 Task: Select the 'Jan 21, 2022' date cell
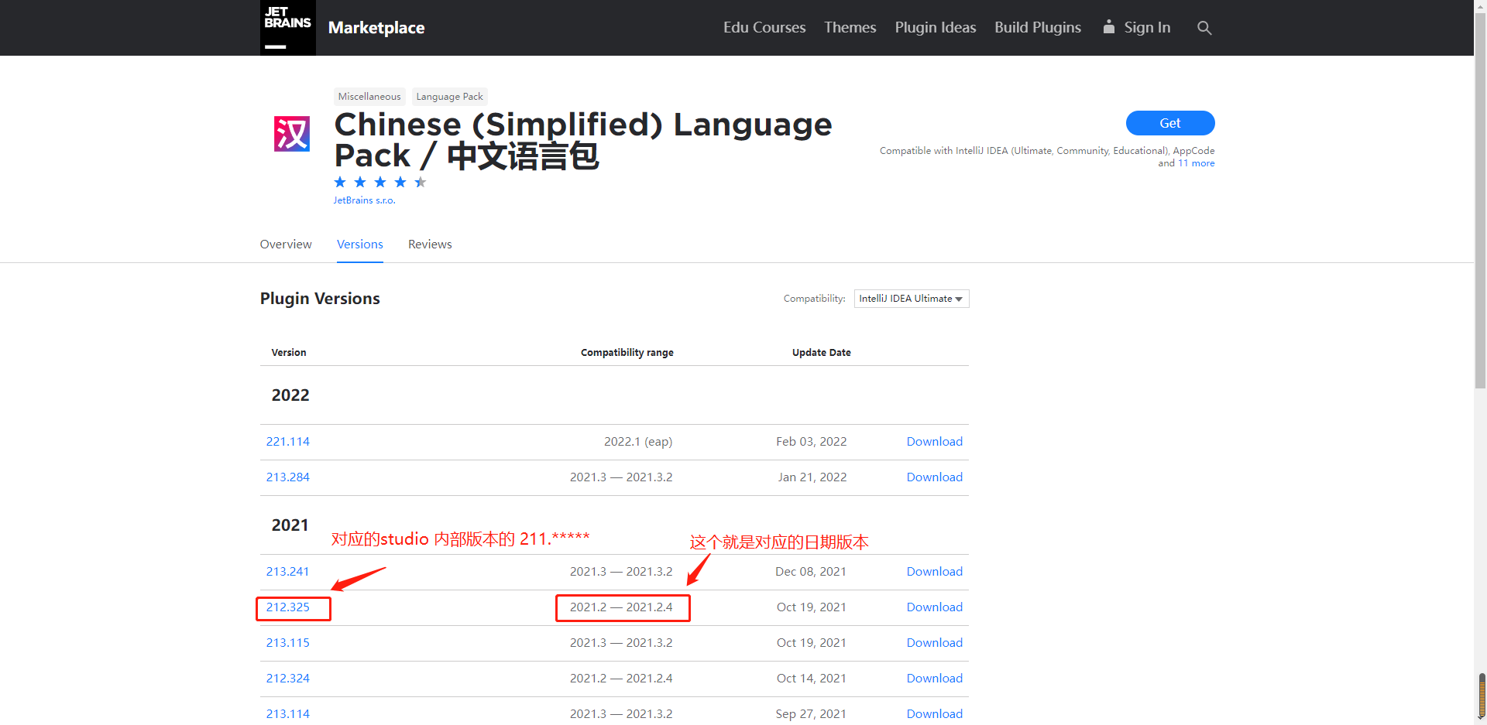(812, 477)
